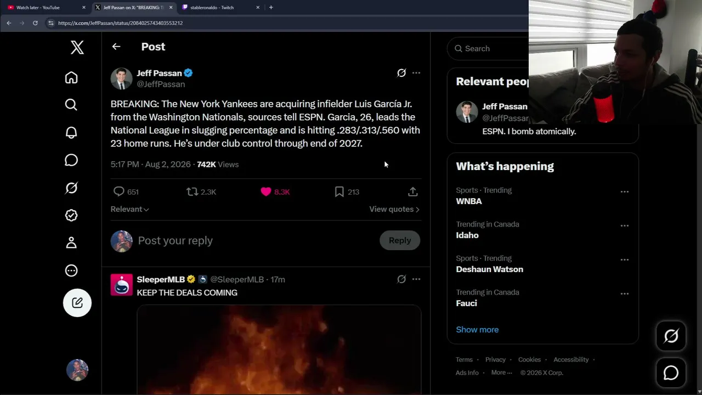Viewport: 702px width, 395px height.
Task: Open a new browser tab
Action: click(x=271, y=8)
